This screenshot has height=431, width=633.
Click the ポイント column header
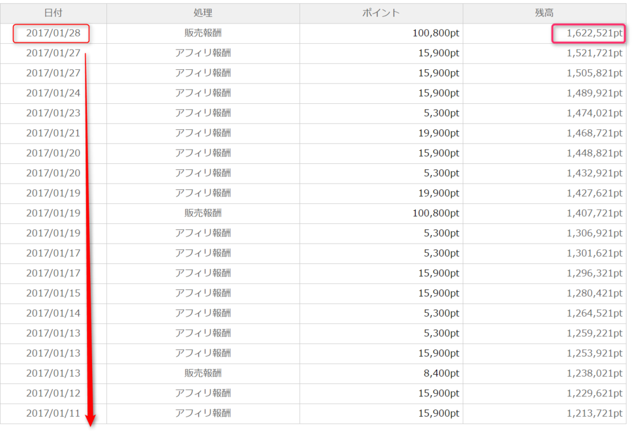pos(381,13)
